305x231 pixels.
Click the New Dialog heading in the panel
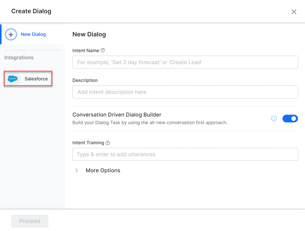click(89, 34)
